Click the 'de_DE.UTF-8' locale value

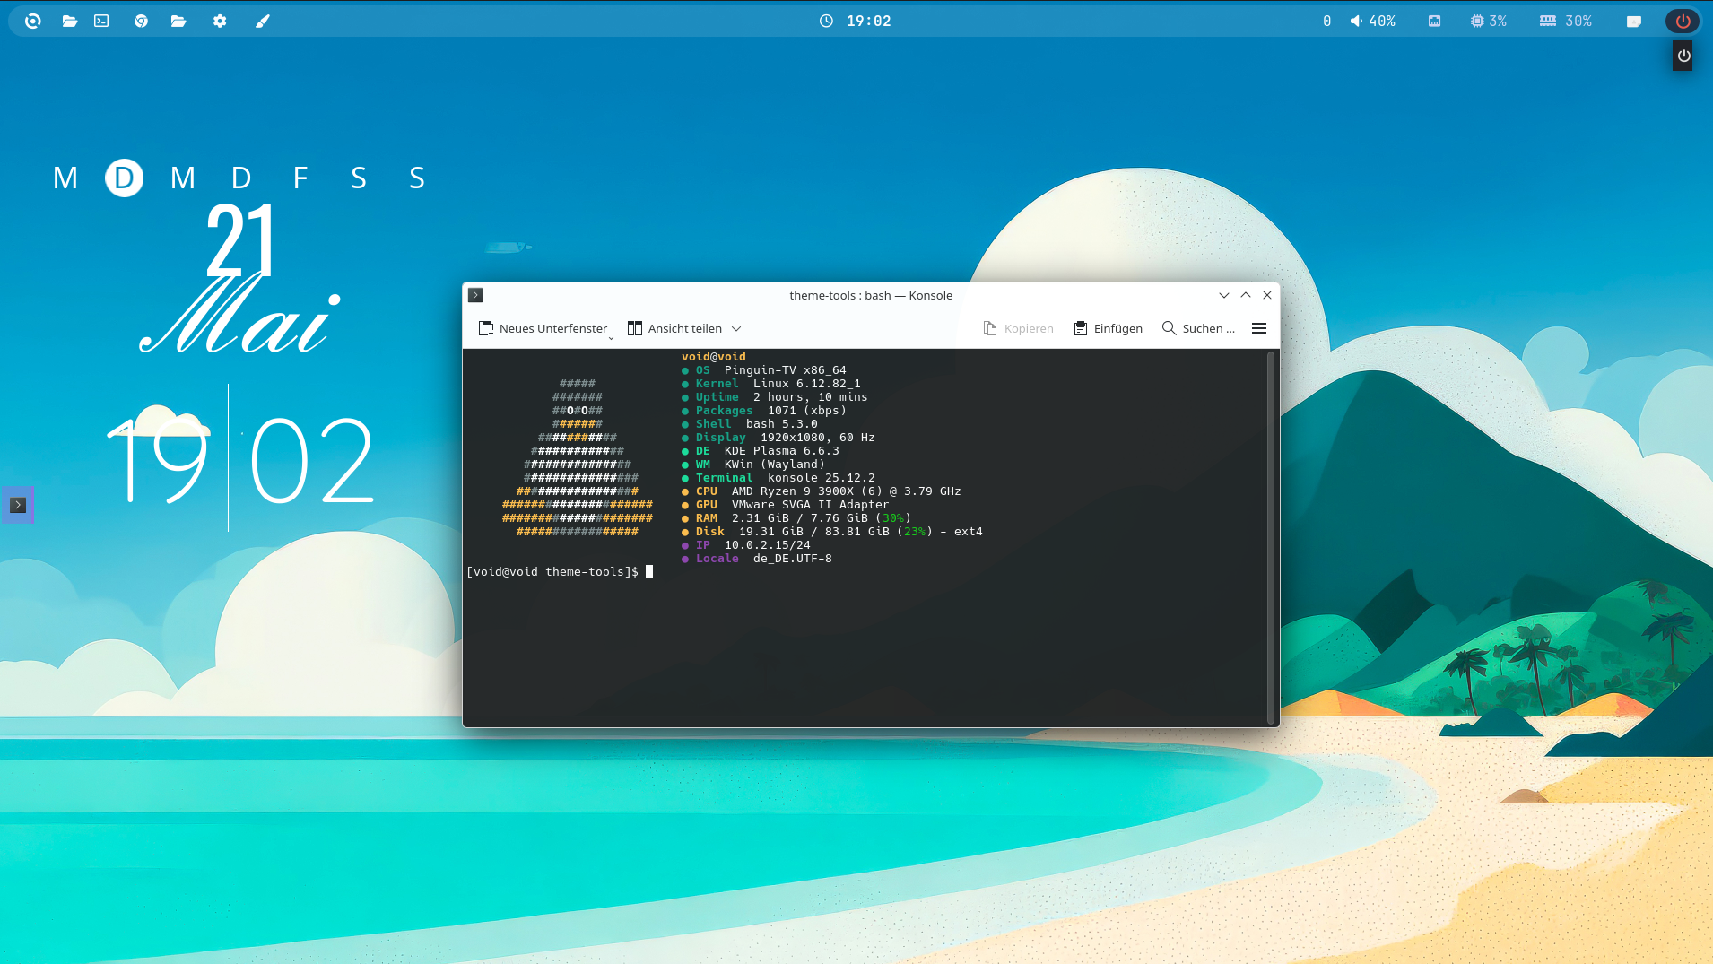point(793,559)
